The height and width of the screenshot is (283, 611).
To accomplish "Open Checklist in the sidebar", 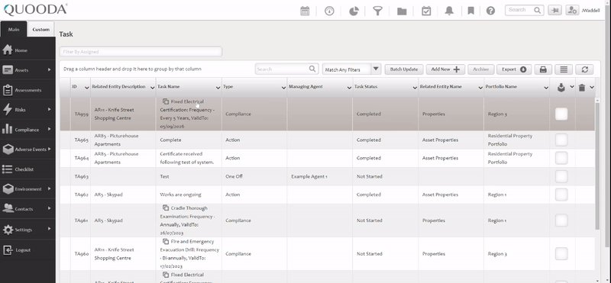I will [27, 169].
